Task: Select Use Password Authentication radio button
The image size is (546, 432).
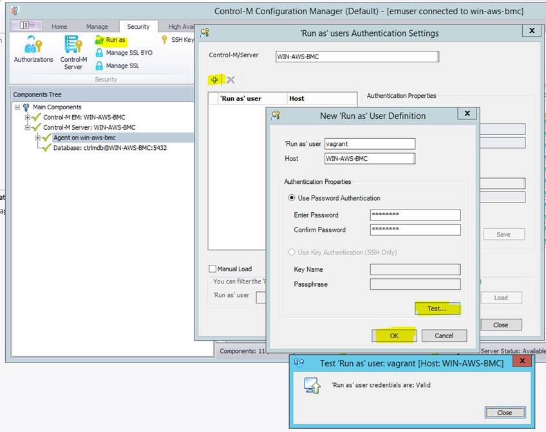Action: point(292,198)
